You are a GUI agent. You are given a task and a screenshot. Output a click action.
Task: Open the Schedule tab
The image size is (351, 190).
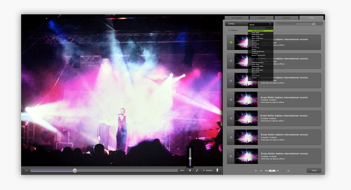[x=261, y=18]
